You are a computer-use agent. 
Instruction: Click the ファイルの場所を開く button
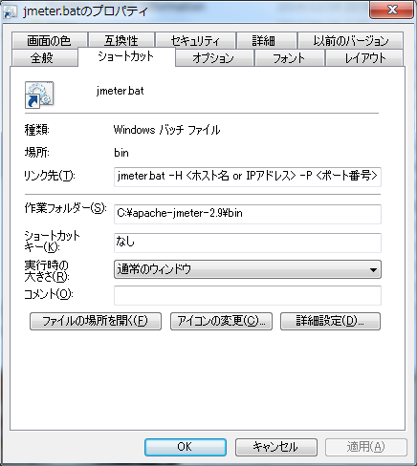[96, 321]
